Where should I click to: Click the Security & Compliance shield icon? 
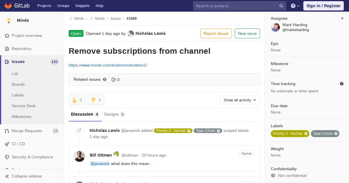click(x=7, y=157)
